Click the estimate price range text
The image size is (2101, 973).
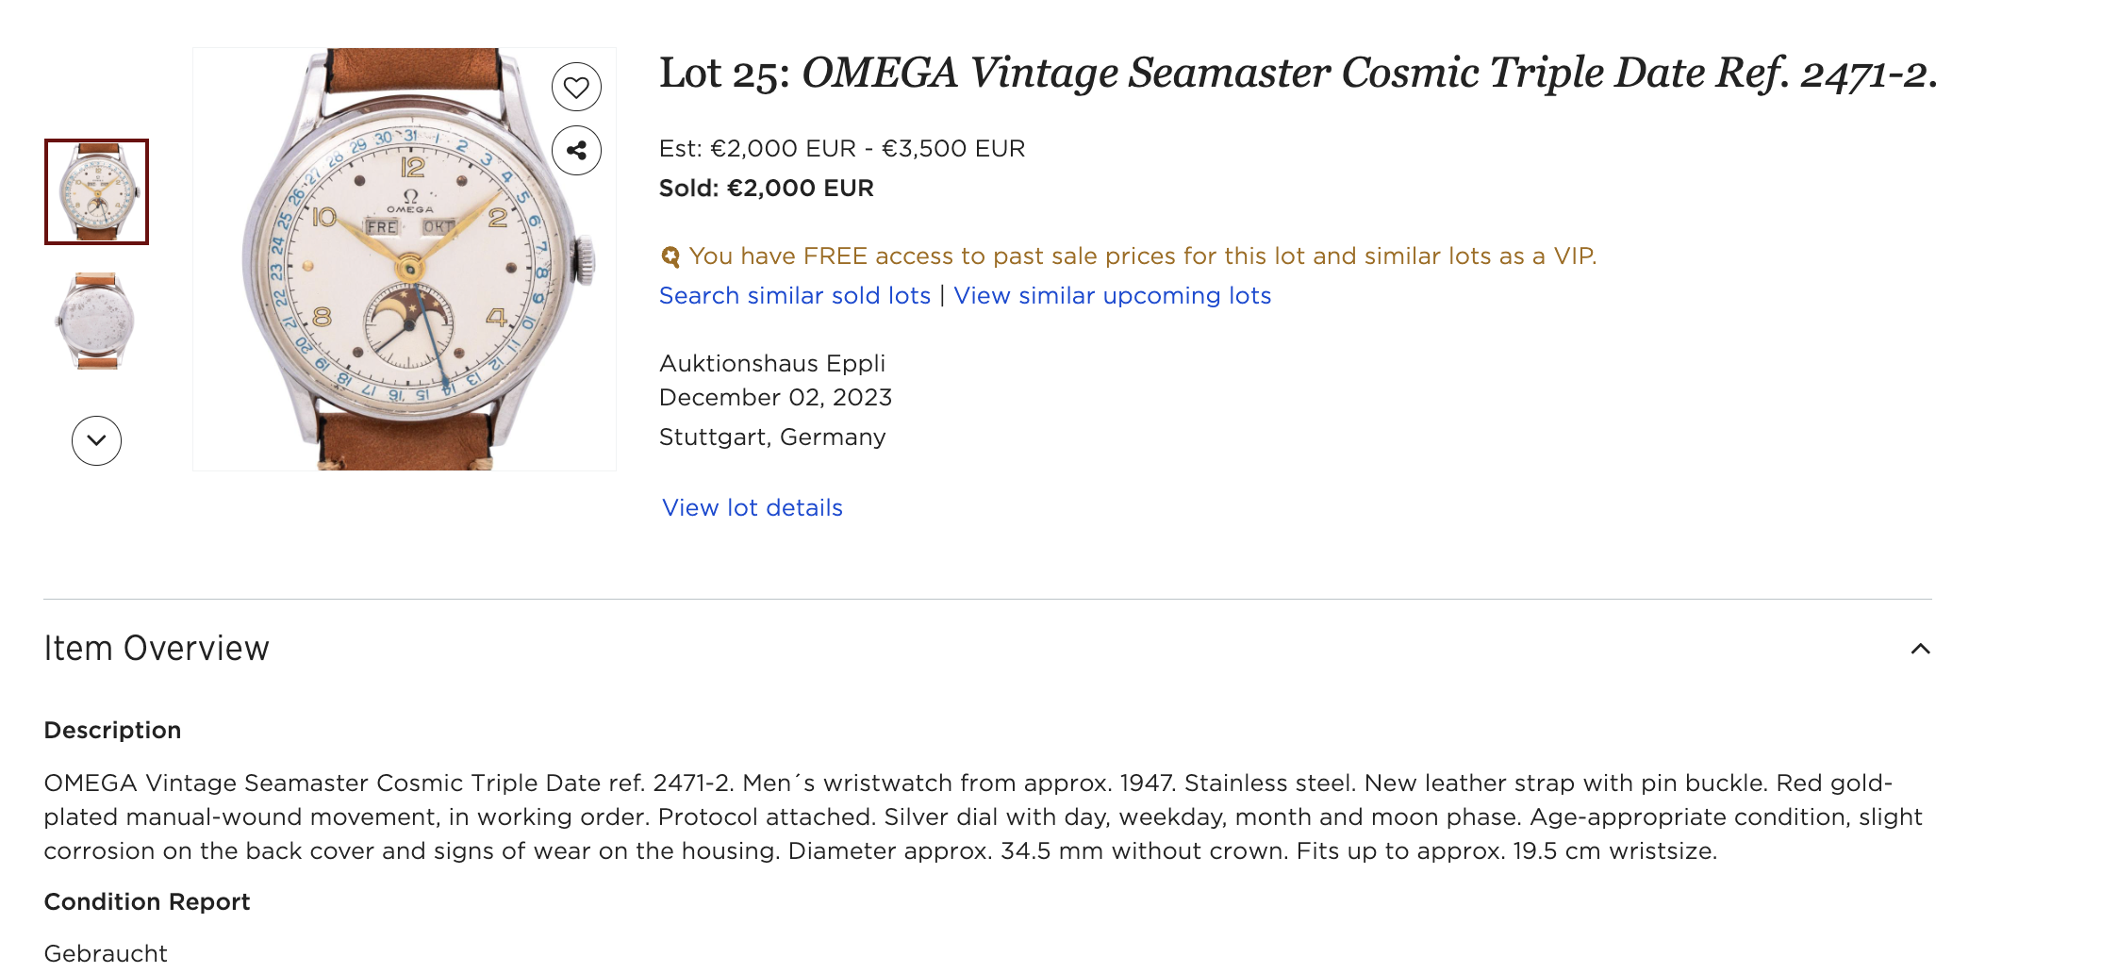pyautogui.click(x=841, y=149)
